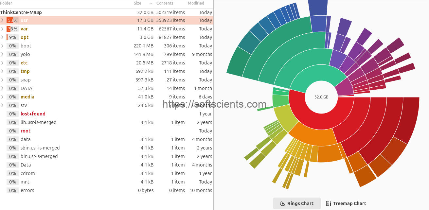Click the Treemap Chart icon
The width and height of the screenshot is (429, 210).
point(329,203)
